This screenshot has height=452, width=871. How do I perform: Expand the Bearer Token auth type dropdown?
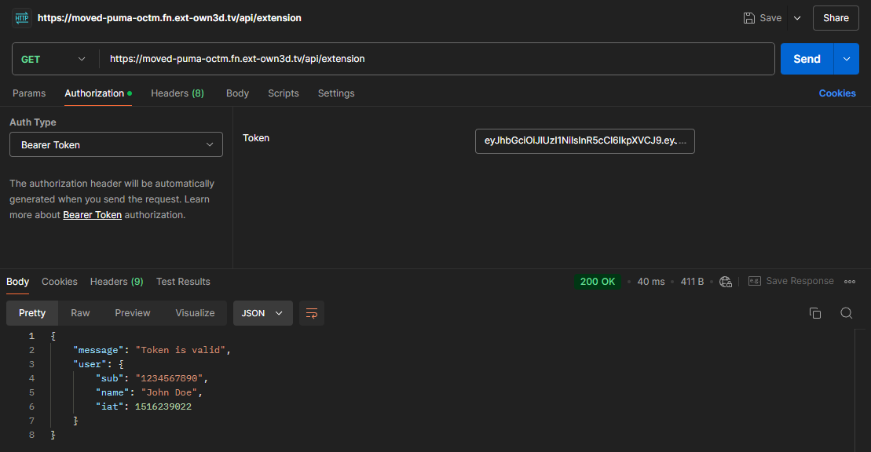[116, 144]
